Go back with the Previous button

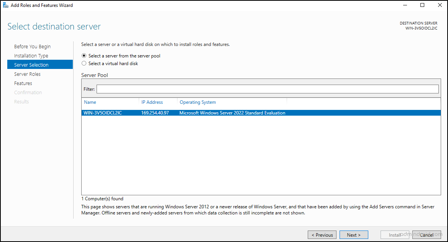(x=322, y=235)
